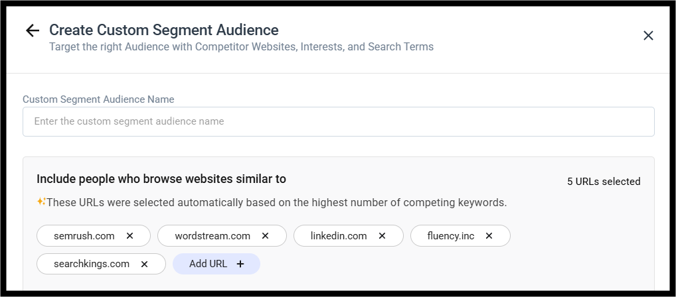Click the 'Custom Segment Audience Name' label
Viewport: 676px width, 297px height.
[98, 99]
